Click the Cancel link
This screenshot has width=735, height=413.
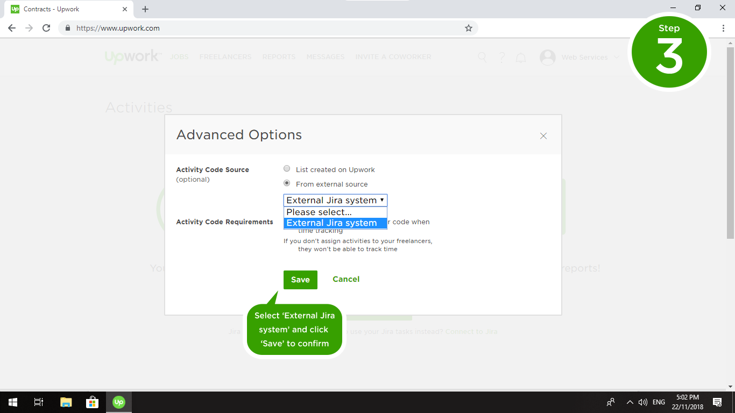click(x=346, y=279)
